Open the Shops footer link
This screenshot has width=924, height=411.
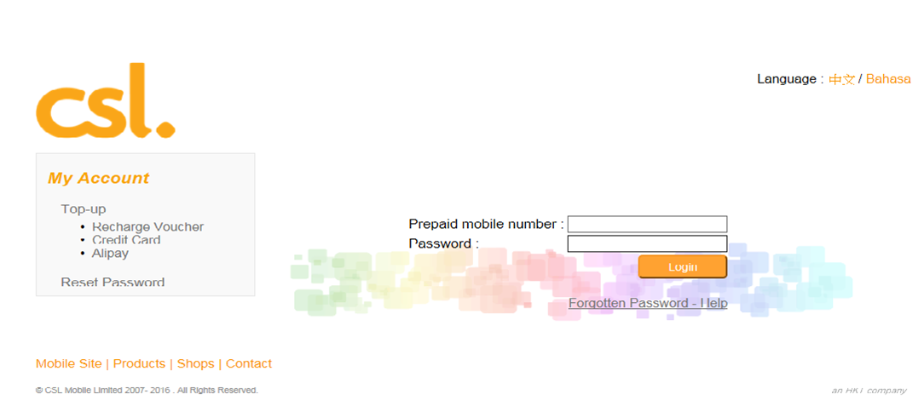[196, 364]
